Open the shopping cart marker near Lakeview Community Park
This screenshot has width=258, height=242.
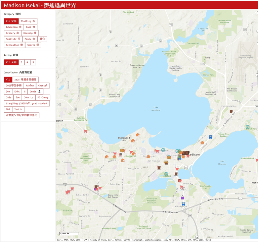[x=85, y=131]
